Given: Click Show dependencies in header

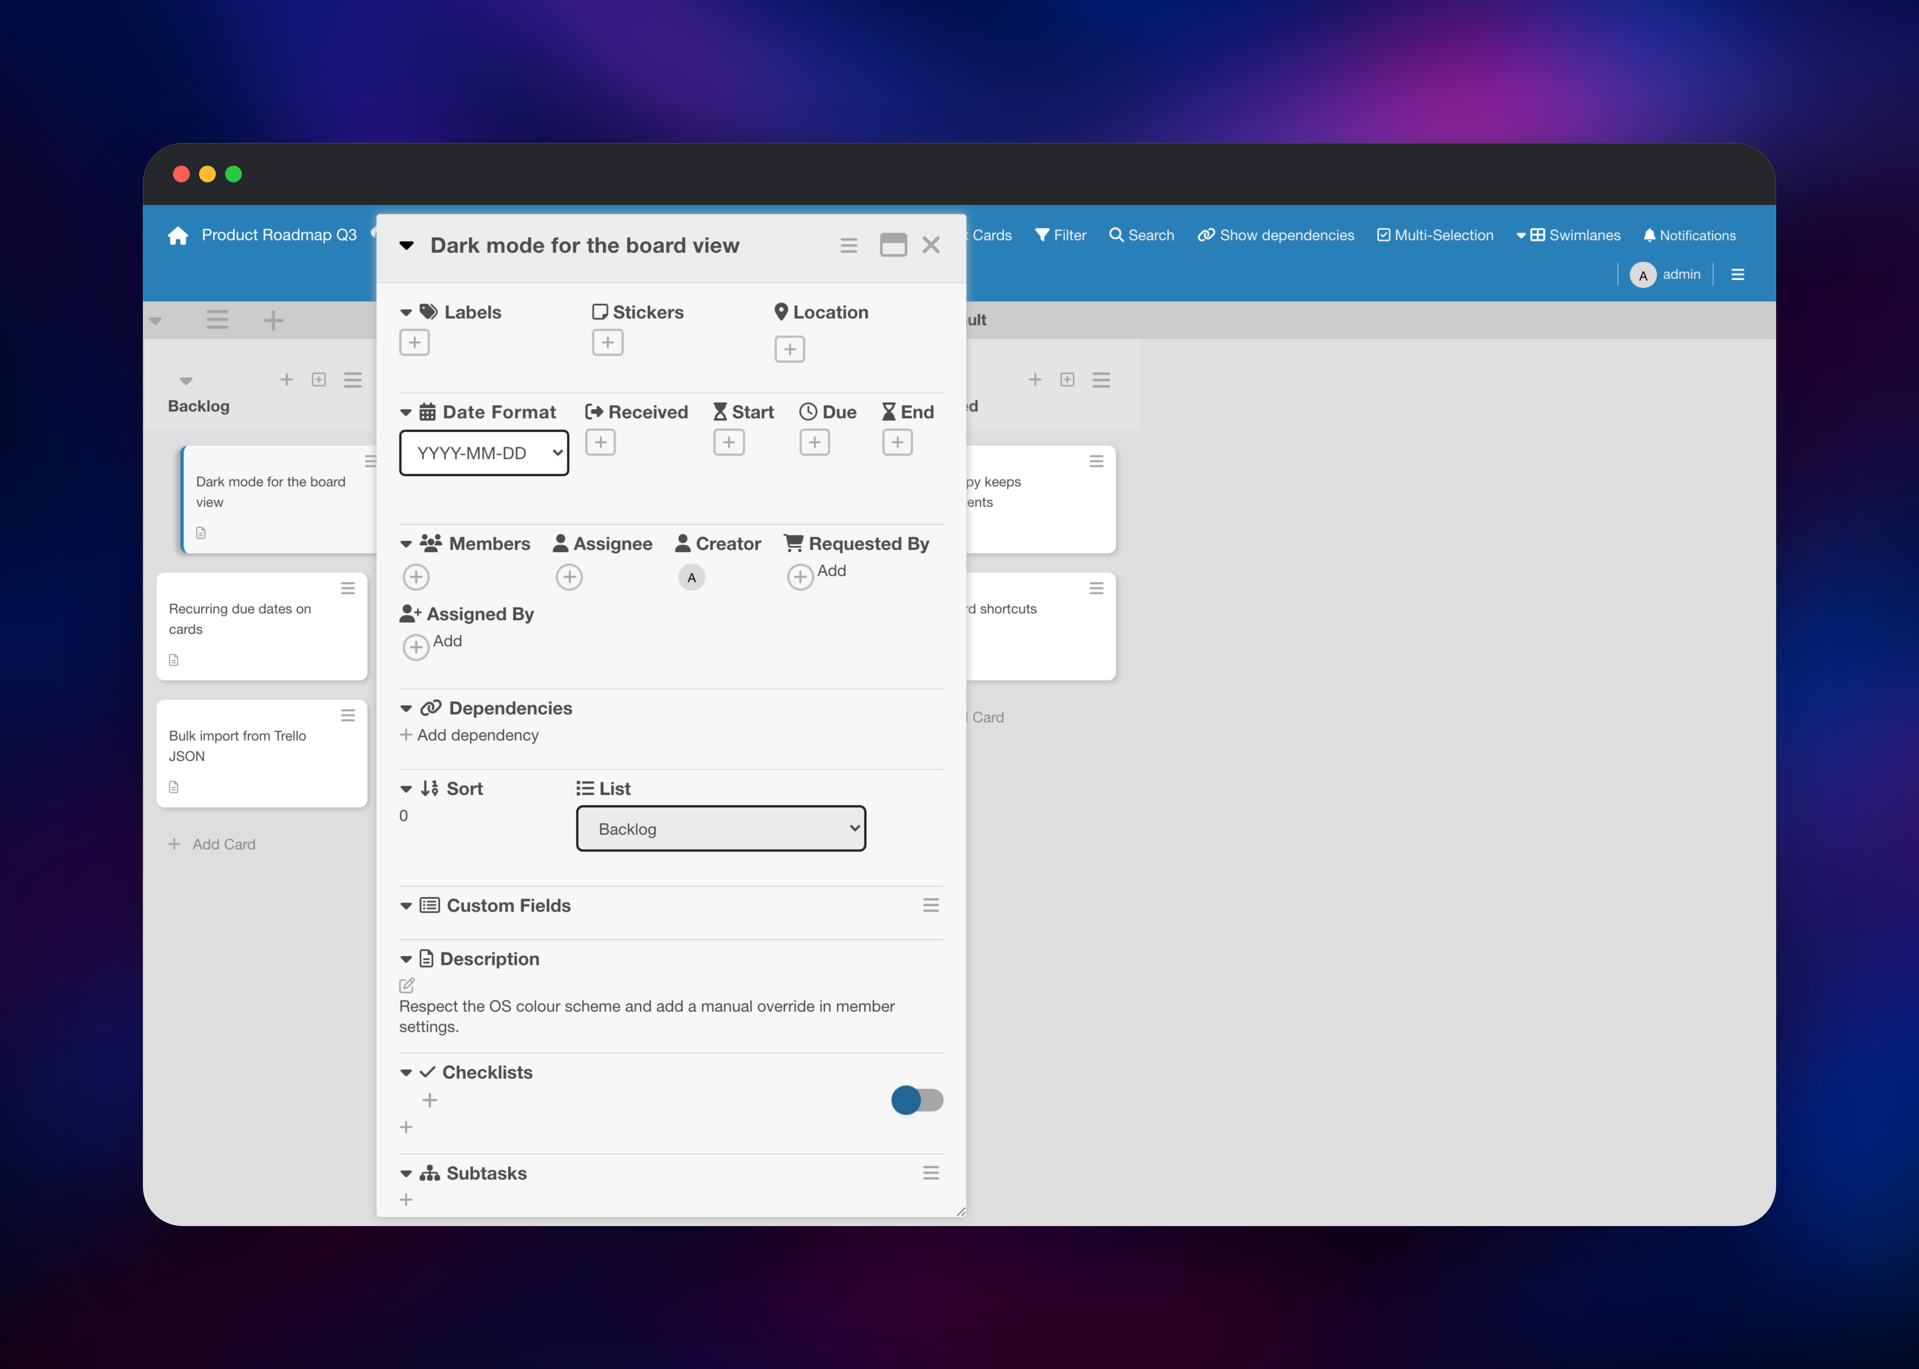Looking at the screenshot, I should point(1276,235).
